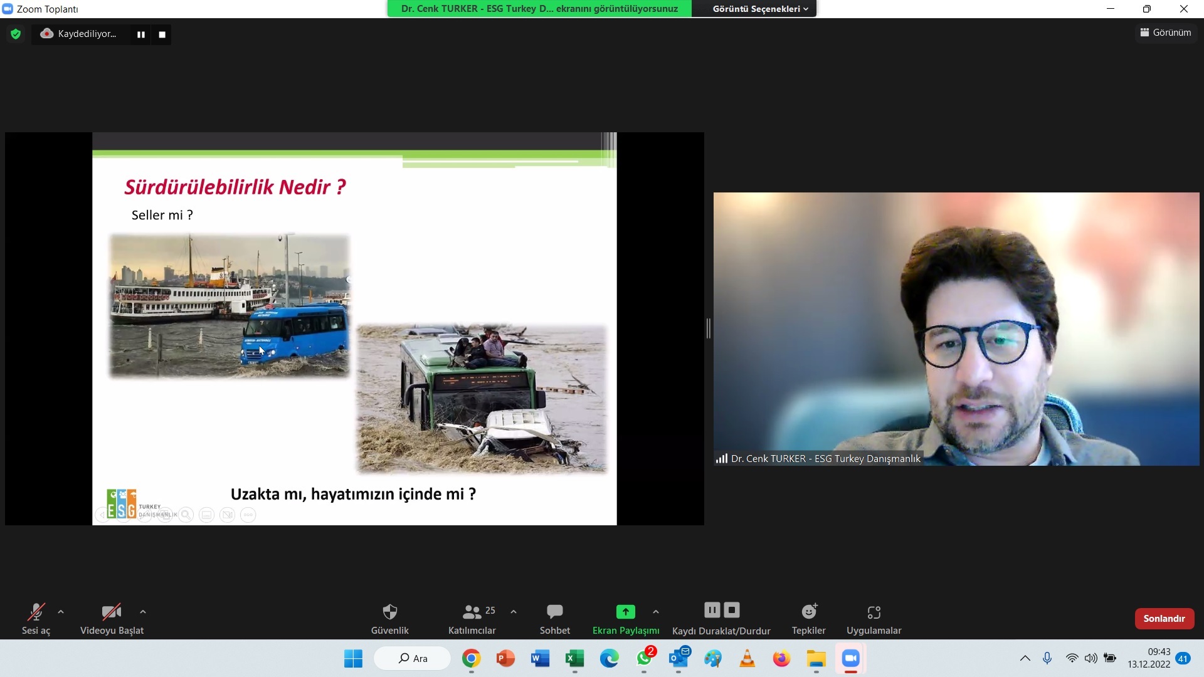This screenshot has width=1204, height=677.
Task: Click the green encryption shield icon
Action: pyautogui.click(x=16, y=34)
